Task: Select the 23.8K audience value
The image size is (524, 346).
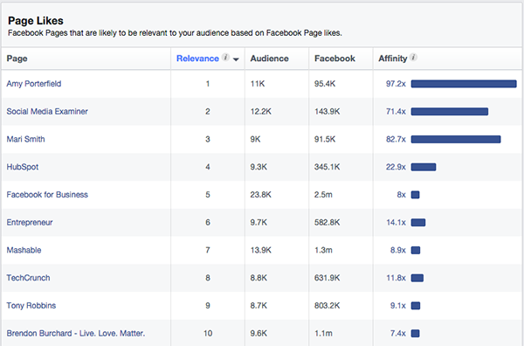Action: pos(260,195)
